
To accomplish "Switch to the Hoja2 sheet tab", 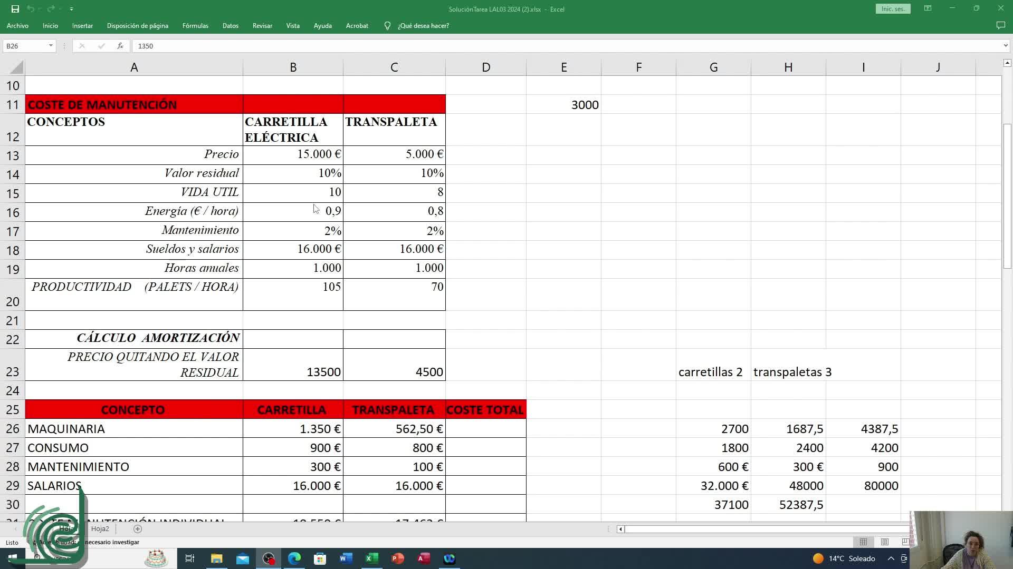I will pyautogui.click(x=100, y=529).
